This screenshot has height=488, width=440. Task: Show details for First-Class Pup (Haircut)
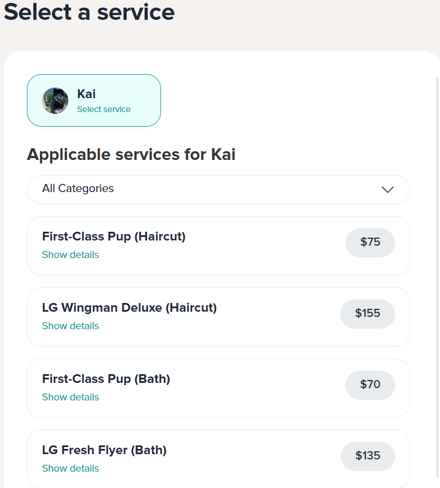pos(71,255)
